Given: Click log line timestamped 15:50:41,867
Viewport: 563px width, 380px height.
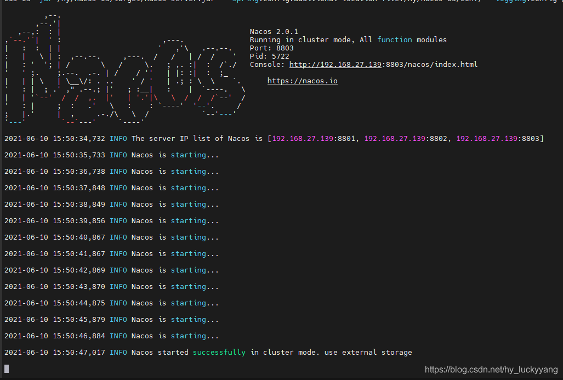Looking at the screenshot, I should pos(111,254).
